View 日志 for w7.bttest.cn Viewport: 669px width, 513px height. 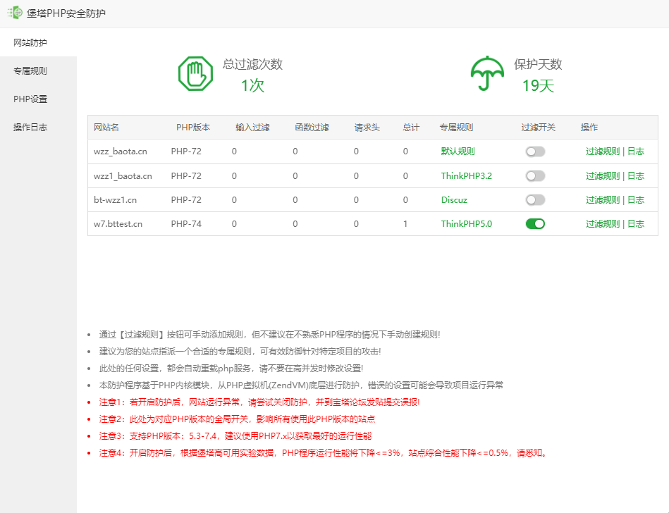coord(636,224)
